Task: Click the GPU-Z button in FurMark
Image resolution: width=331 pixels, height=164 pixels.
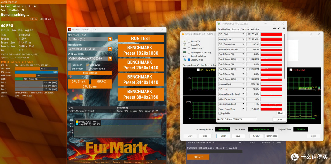Action: tap(101, 81)
